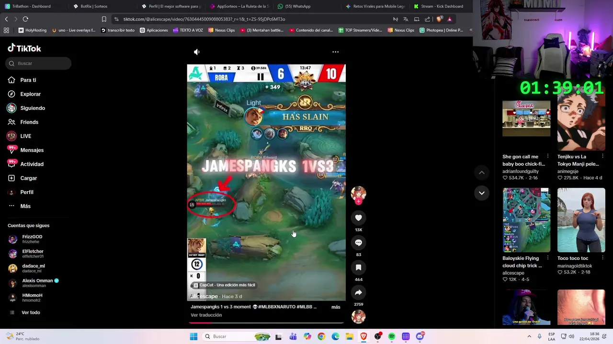Open Tenjiku vs La Tokyo Manji video
Viewport: 613px width, 344px height.
tap(581, 118)
